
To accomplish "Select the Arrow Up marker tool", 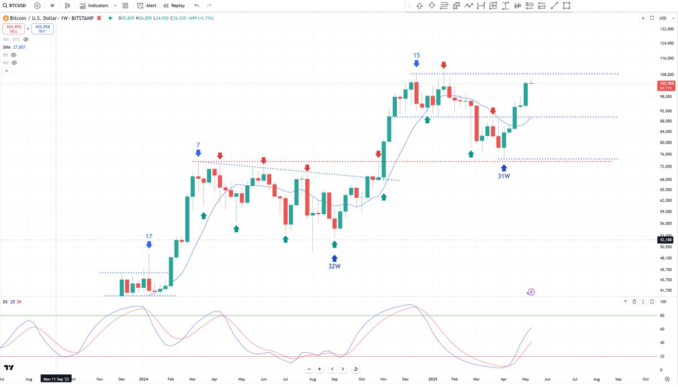I will tap(420, 6).
